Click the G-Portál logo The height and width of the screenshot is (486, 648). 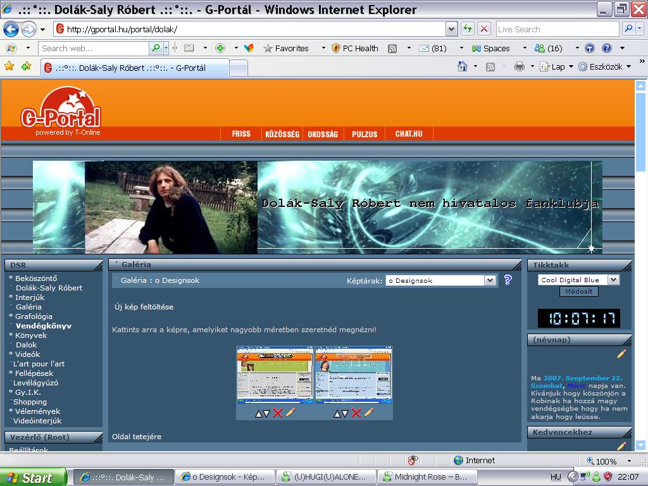[61, 111]
